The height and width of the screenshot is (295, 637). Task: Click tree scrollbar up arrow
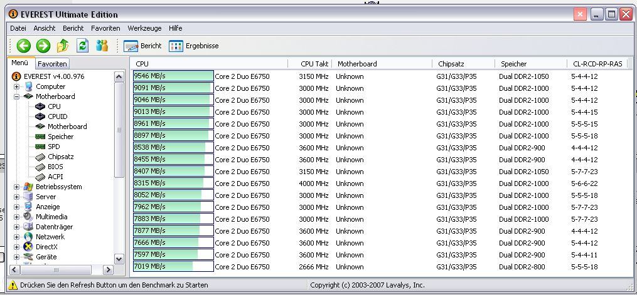[x=119, y=77]
